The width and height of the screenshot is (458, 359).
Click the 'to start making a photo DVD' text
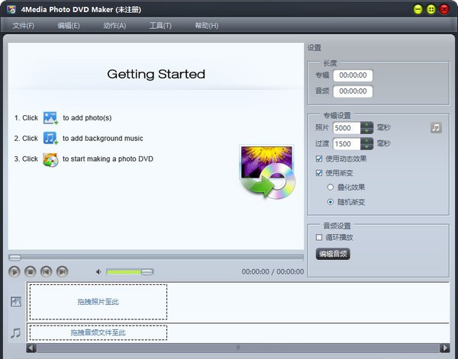click(108, 159)
